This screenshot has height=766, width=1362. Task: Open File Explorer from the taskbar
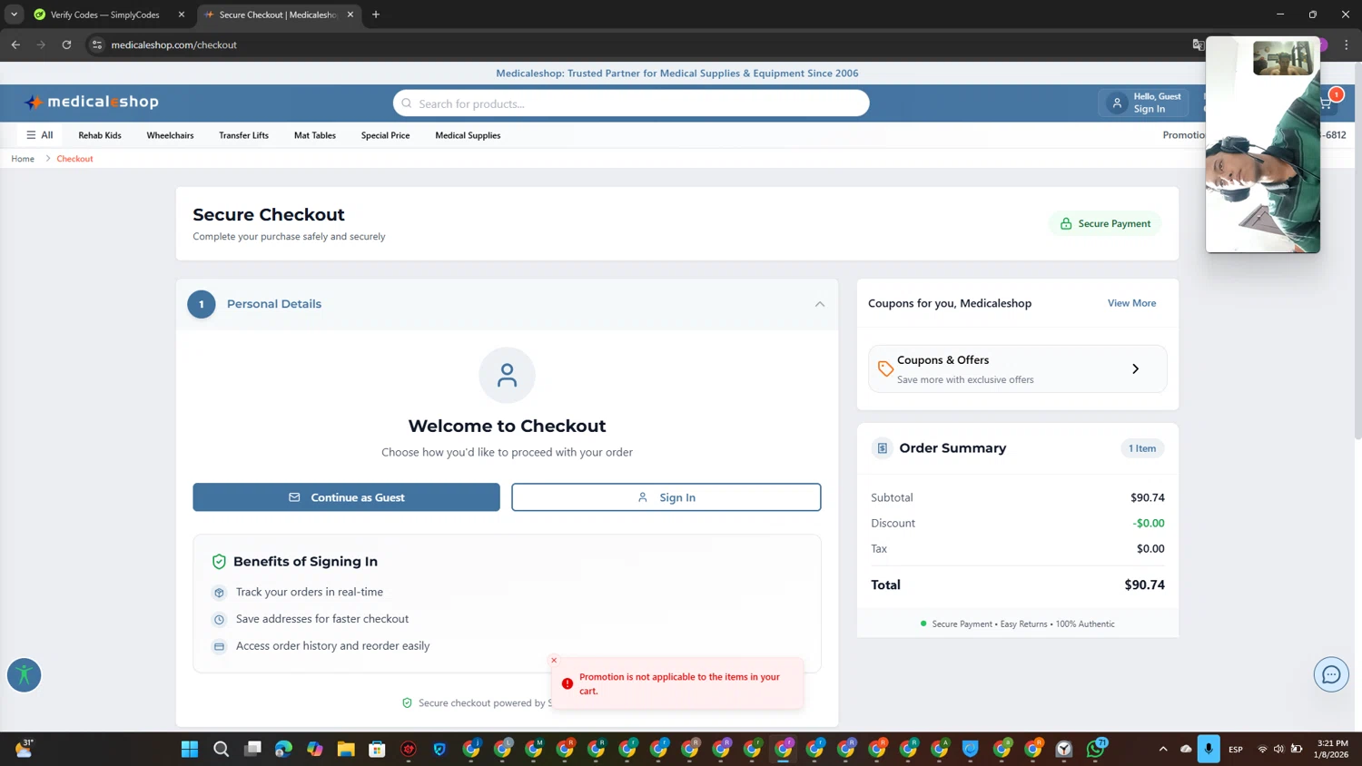pyautogui.click(x=346, y=749)
